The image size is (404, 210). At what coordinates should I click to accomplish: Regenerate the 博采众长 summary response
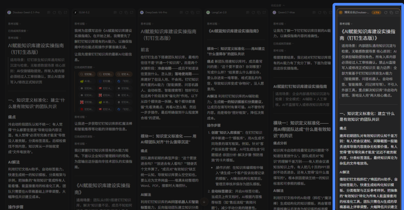coord(386,12)
